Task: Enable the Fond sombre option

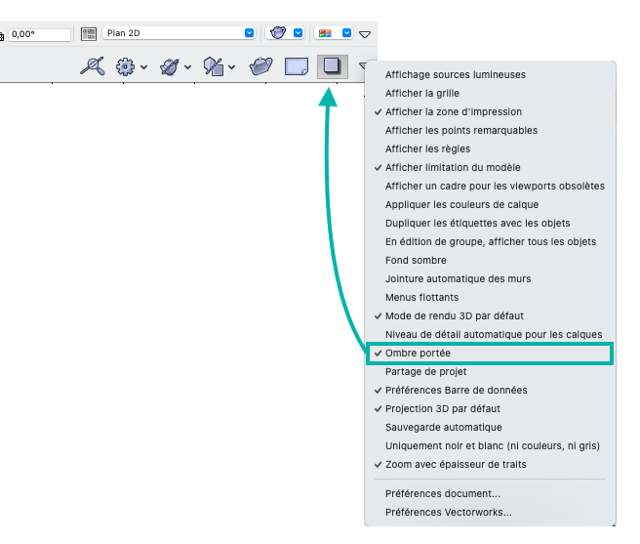Action: [x=490, y=261]
